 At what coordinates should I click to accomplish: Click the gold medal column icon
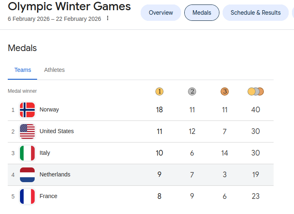click(159, 91)
